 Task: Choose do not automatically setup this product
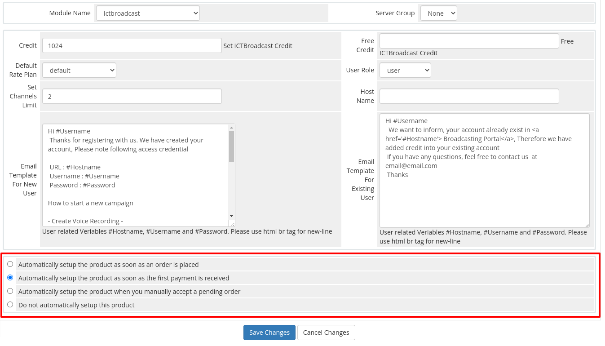click(x=10, y=305)
